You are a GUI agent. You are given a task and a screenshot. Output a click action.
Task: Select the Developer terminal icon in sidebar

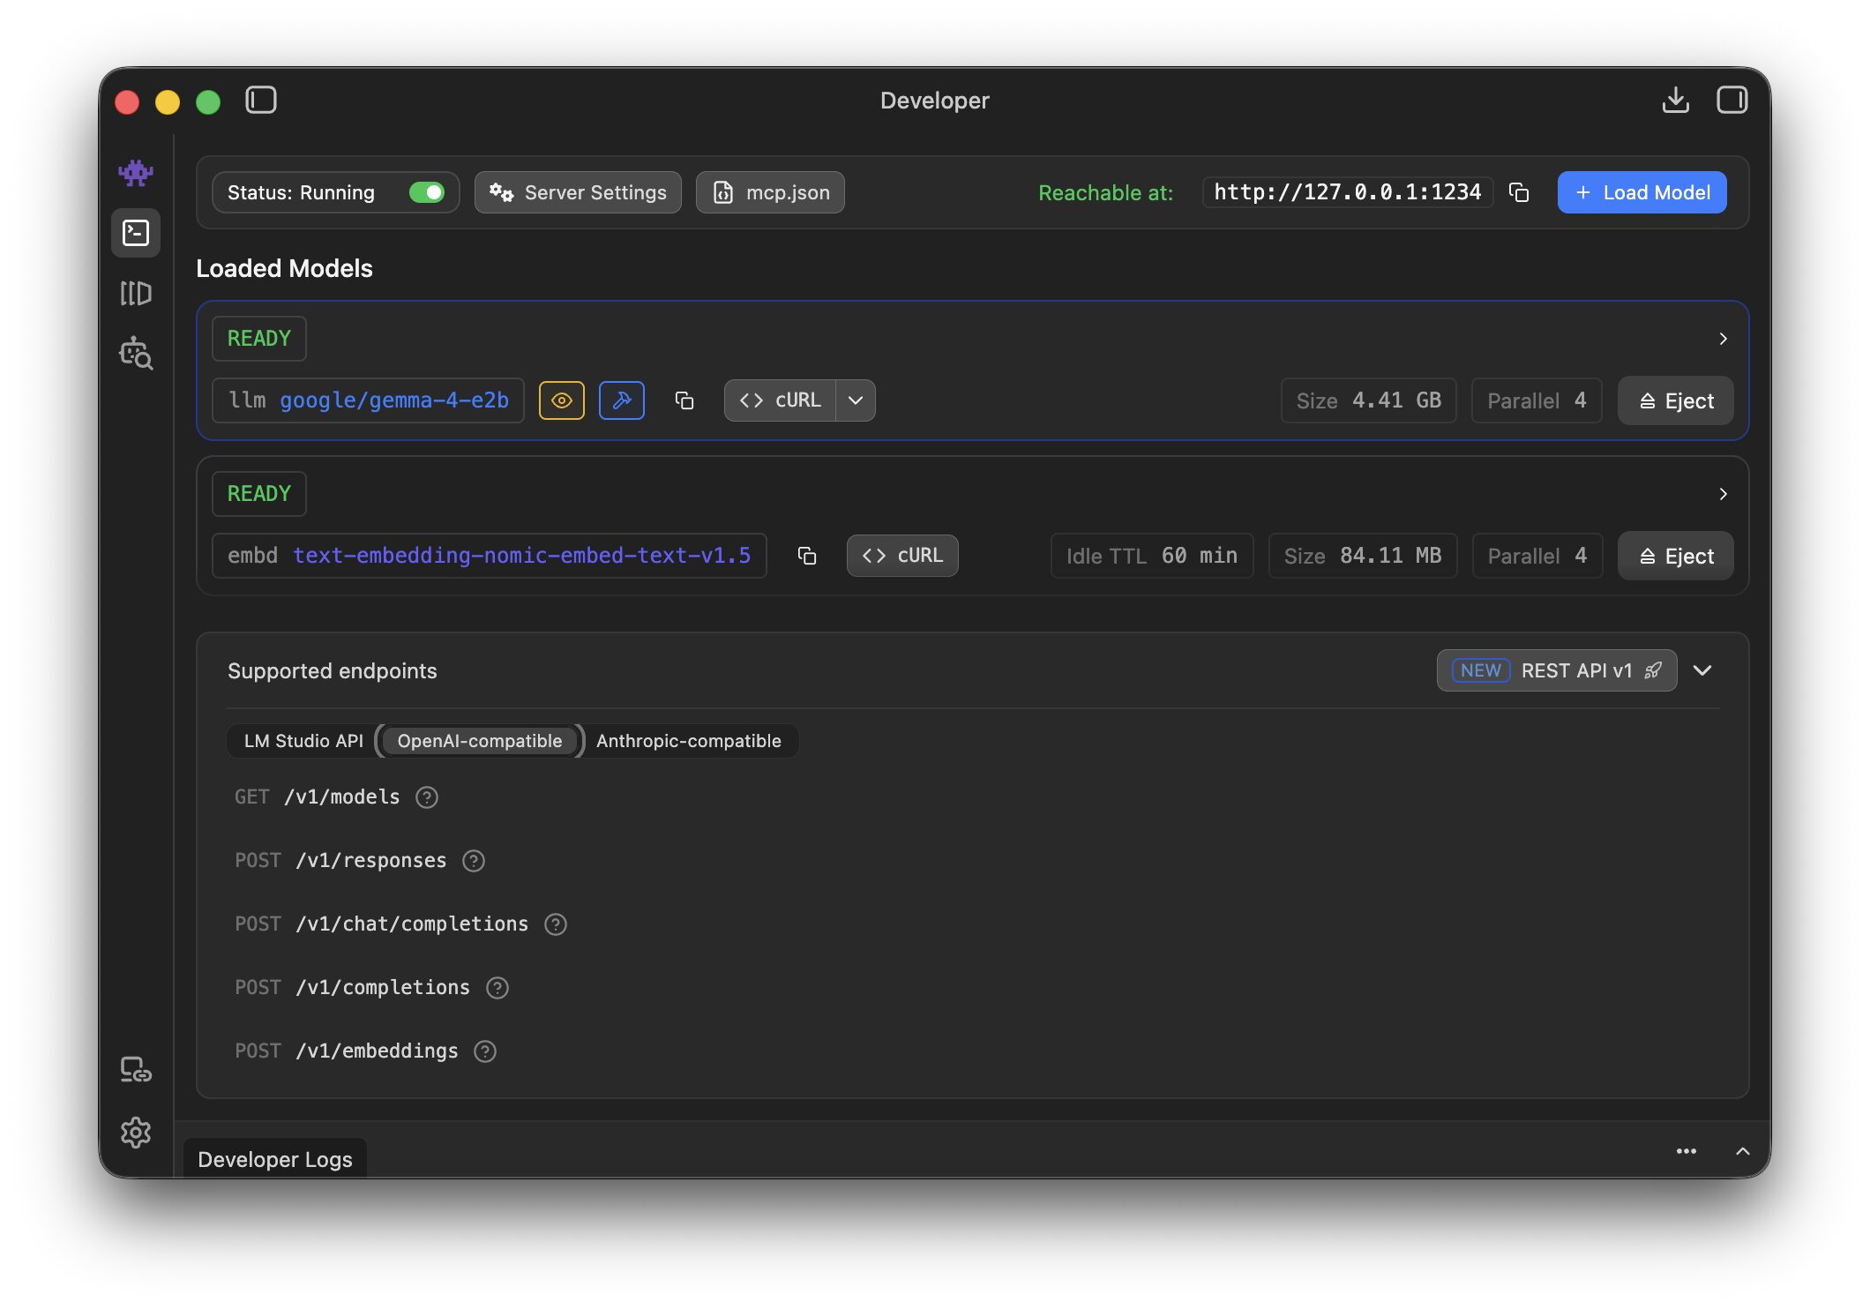click(136, 233)
